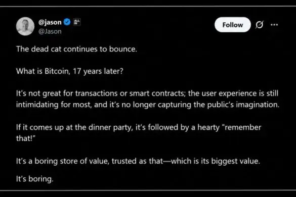296x197 pixels.
Task: Click the phrase 'which is its biggest value'
Action: [216, 161]
